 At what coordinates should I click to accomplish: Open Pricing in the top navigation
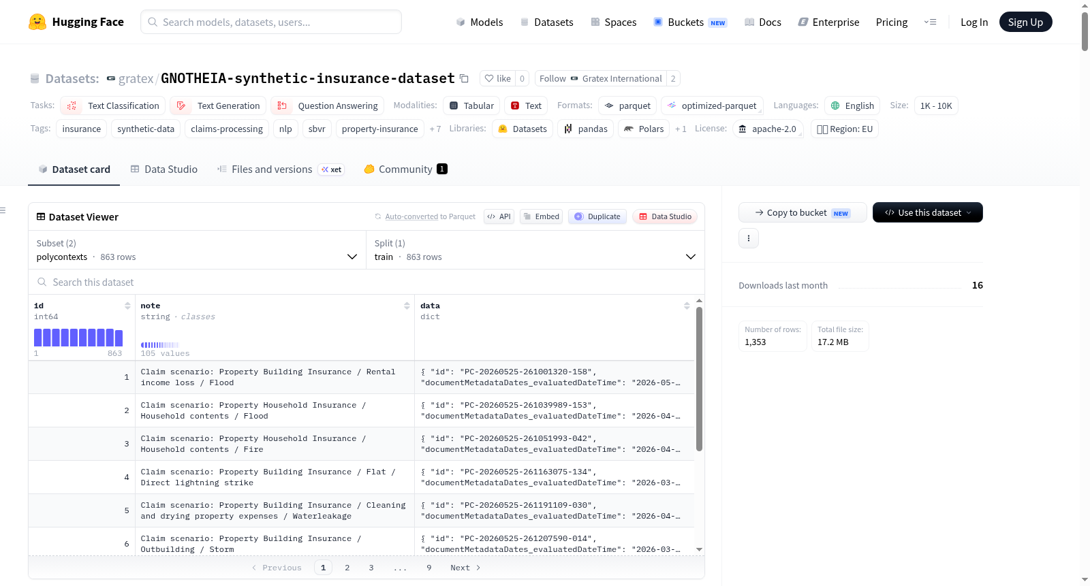892,22
